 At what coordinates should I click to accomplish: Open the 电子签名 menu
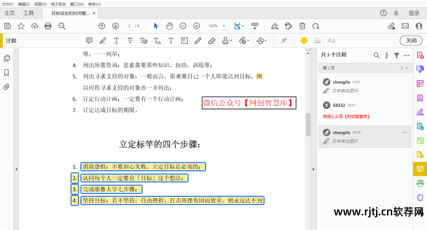(58, 4)
